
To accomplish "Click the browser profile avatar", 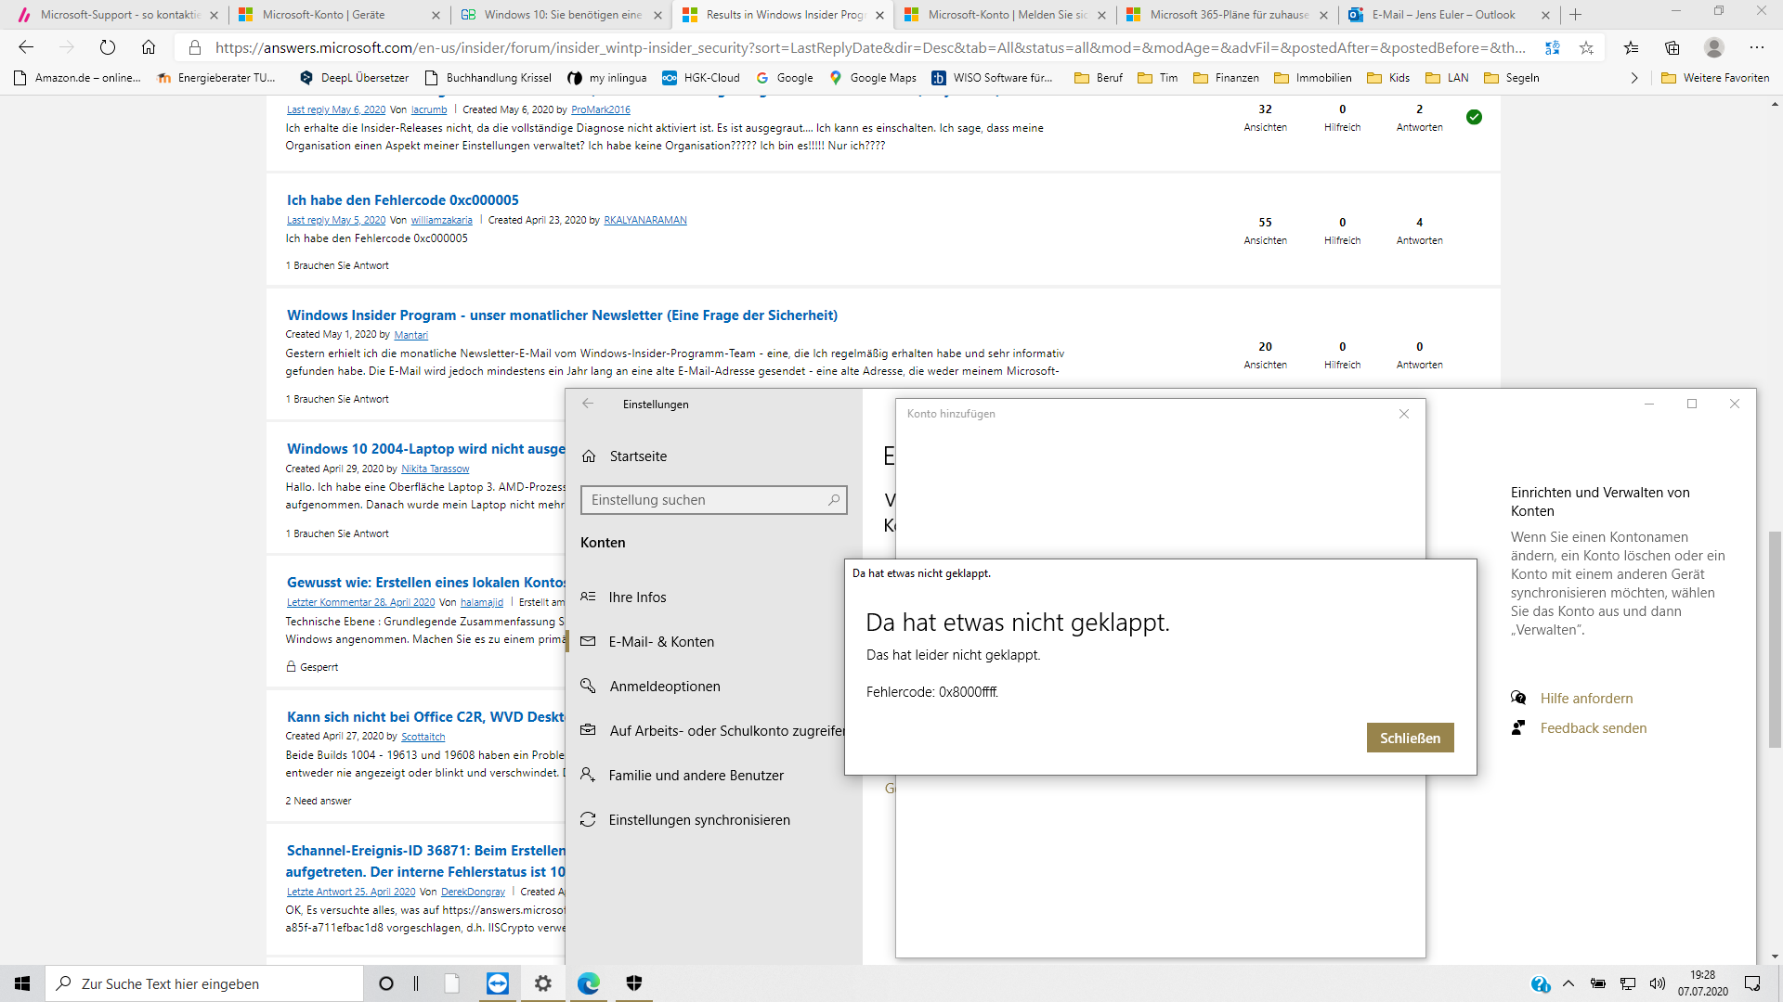I will tap(1714, 47).
